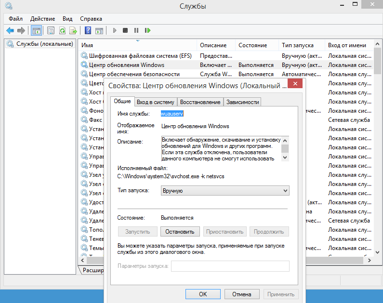Select Шифрованная файловая система (EFS) row
Viewport: 383px width, 303px height.
pos(226,56)
